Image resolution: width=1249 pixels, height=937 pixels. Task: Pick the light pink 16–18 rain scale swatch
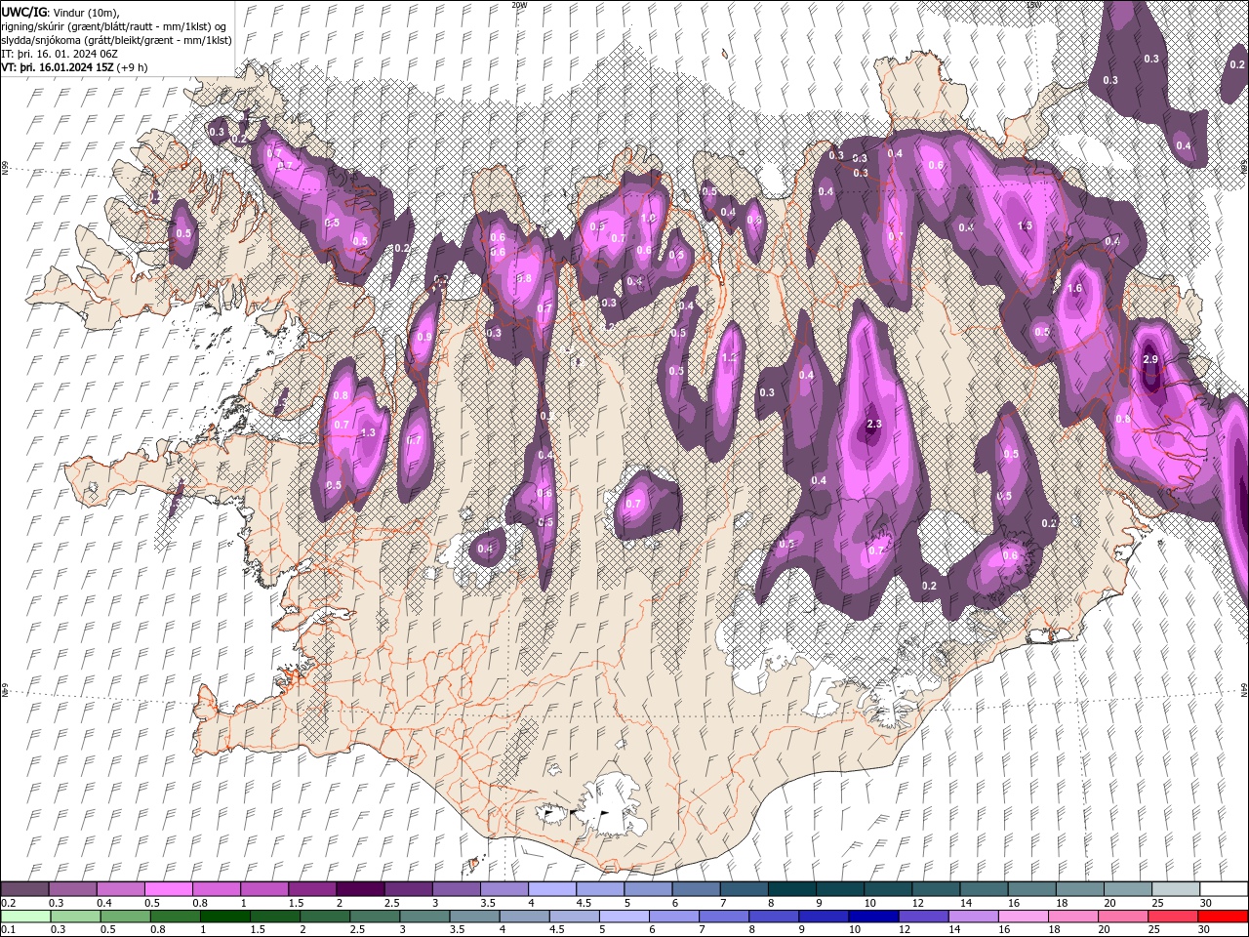1024,917
